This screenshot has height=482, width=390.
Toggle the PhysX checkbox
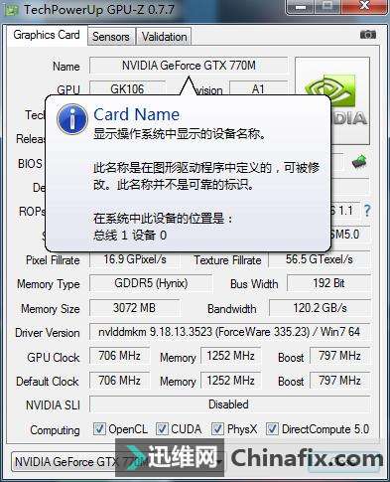tap(217, 429)
